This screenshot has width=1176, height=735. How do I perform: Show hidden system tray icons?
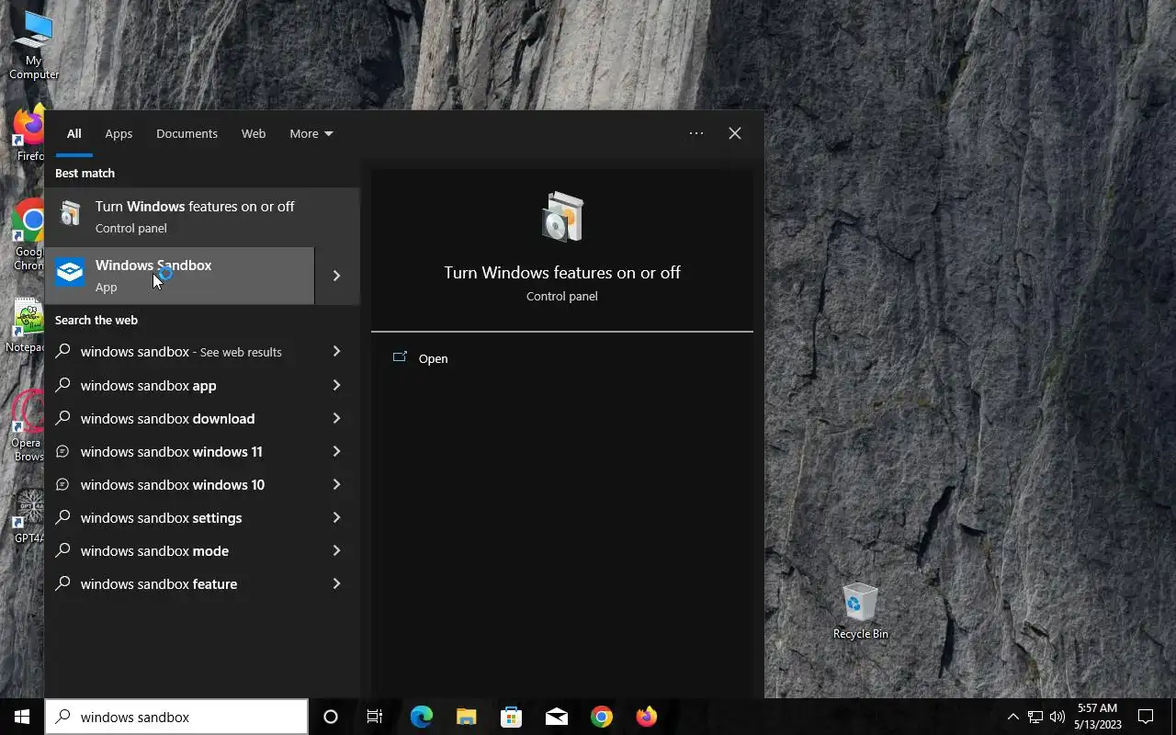1012,717
